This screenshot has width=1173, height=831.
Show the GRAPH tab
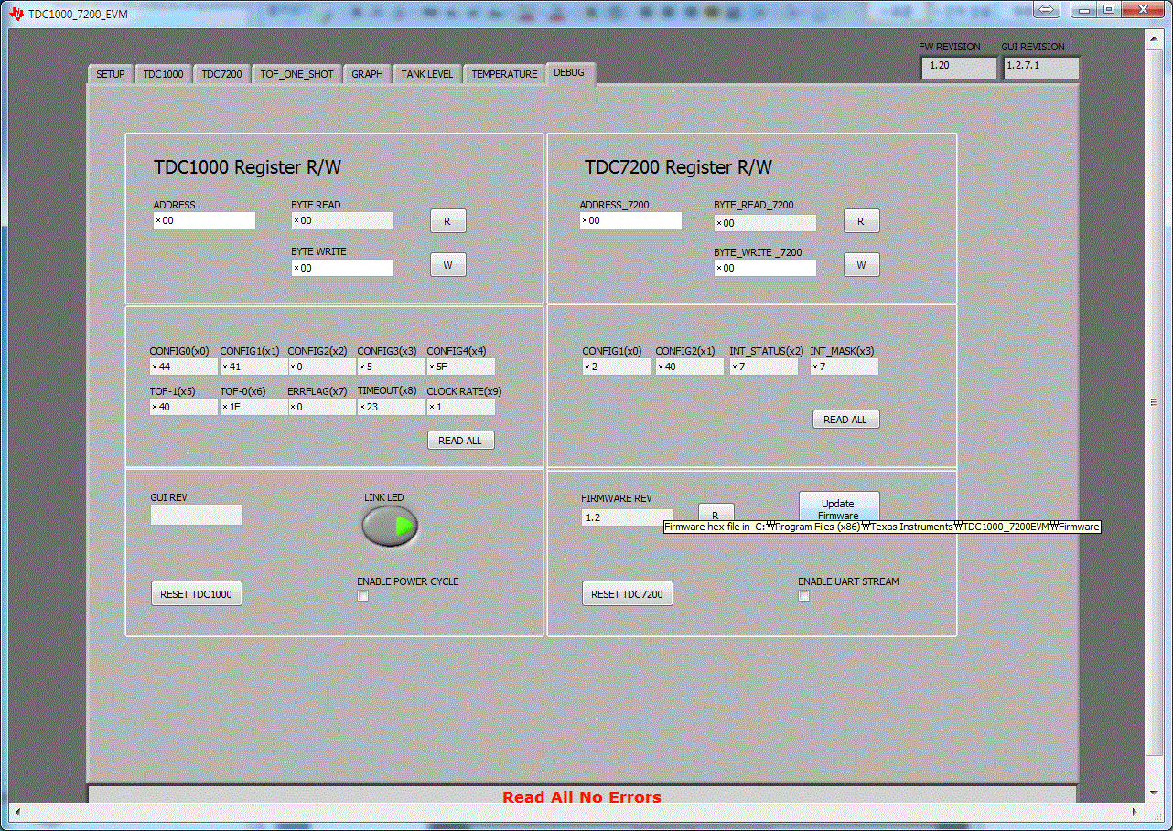(367, 74)
